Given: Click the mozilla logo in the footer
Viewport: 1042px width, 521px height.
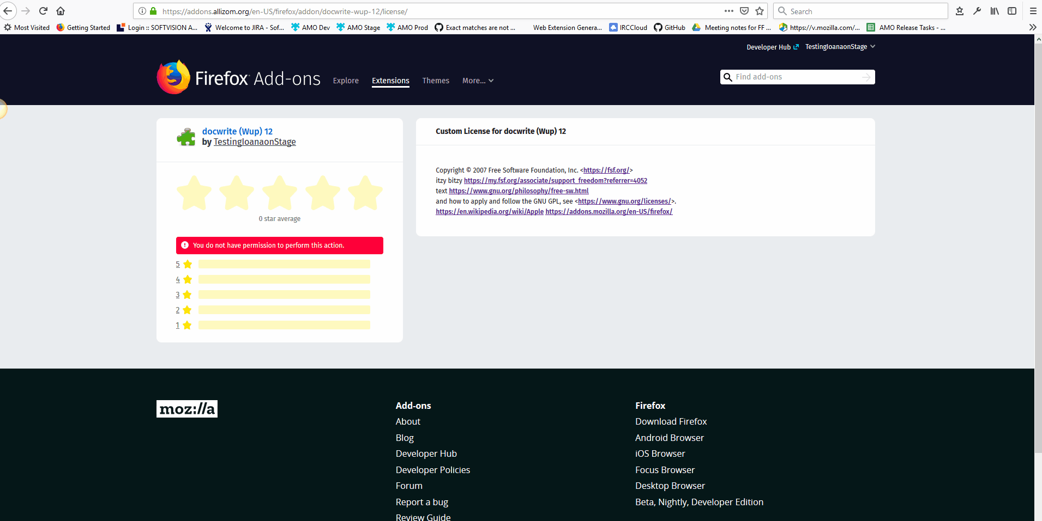Looking at the screenshot, I should tap(186, 408).
